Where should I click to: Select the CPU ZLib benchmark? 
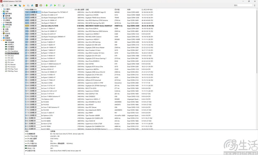(x=10, y=56)
